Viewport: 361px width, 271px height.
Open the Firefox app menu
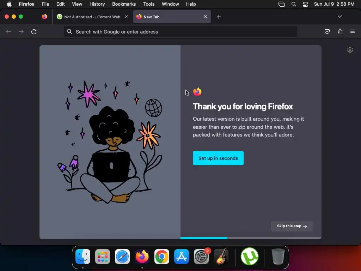tap(26, 4)
